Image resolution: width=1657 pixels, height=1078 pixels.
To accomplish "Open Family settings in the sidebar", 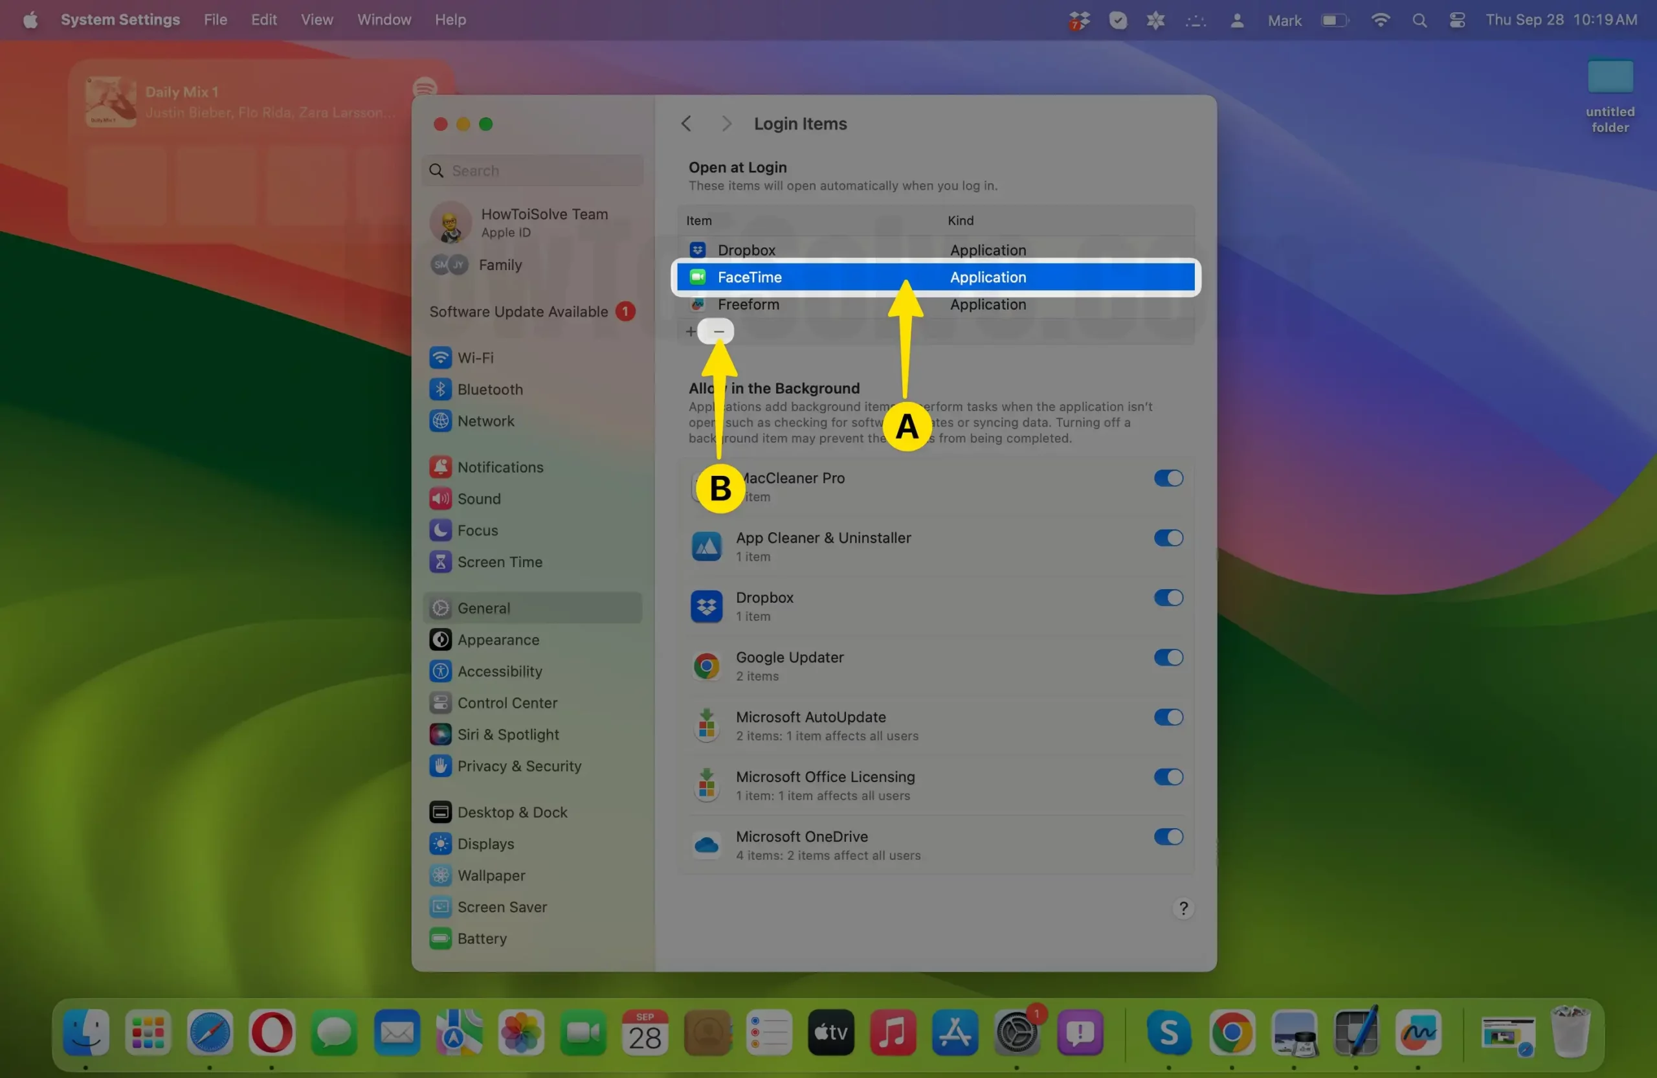I will 533,265.
